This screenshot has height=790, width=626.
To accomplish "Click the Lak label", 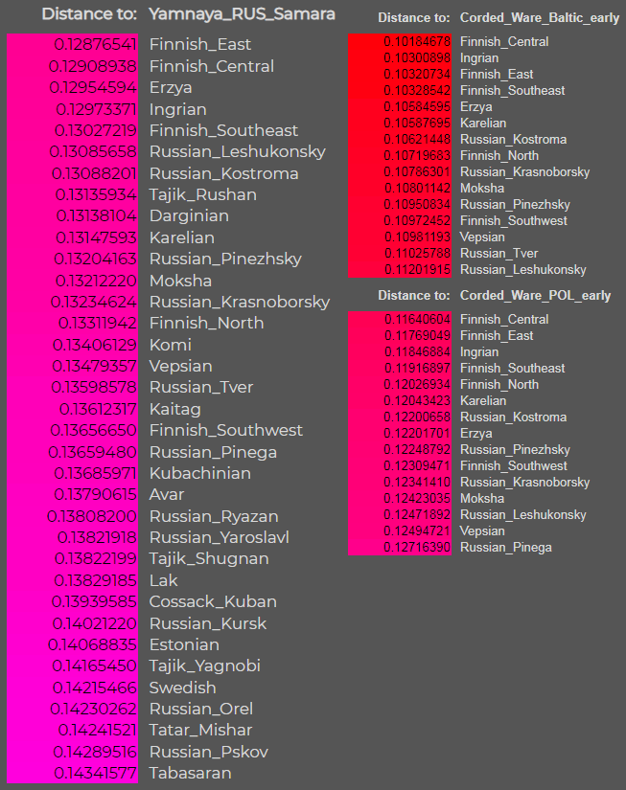I will [x=163, y=580].
